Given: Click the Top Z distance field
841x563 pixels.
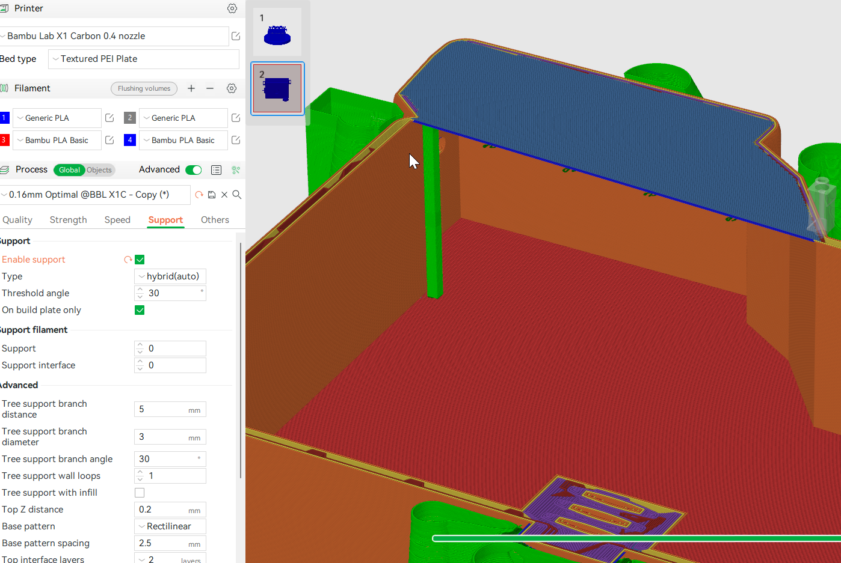Looking at the screenshot, I should [x=170, y=510].
